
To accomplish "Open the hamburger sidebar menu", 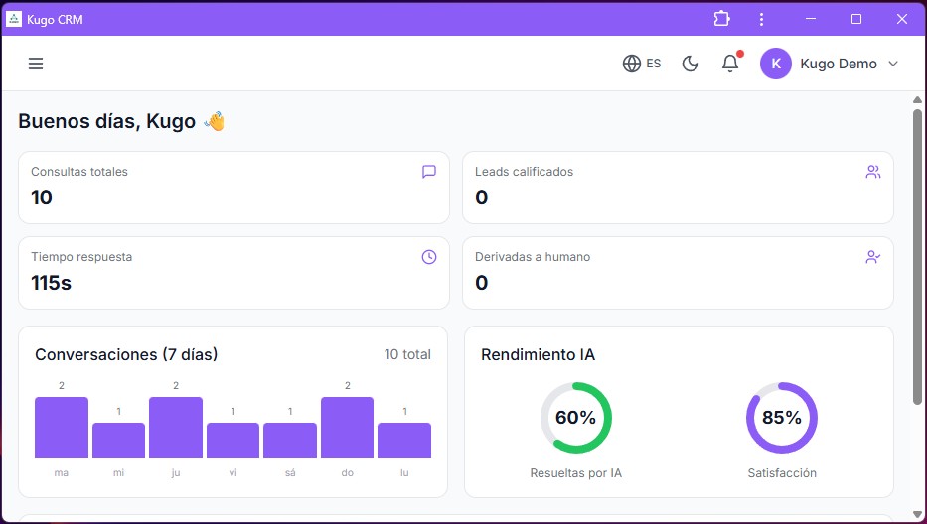I will pos(36,64).
